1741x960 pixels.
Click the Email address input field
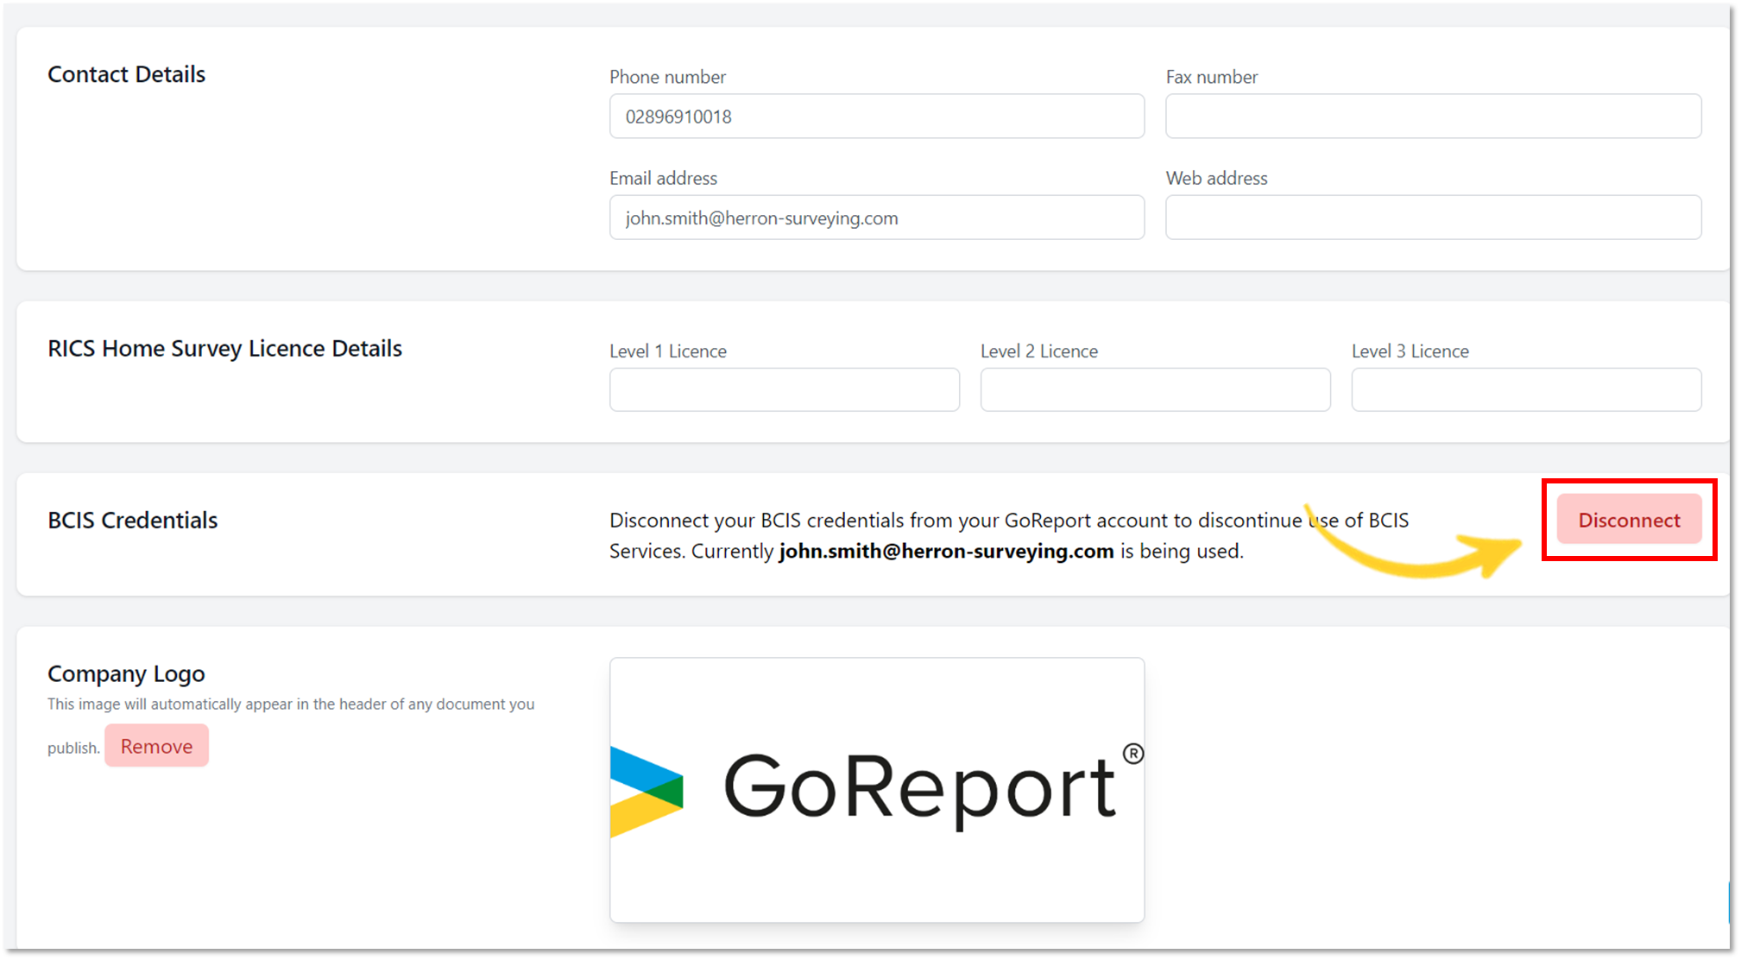tap(877, 218)
